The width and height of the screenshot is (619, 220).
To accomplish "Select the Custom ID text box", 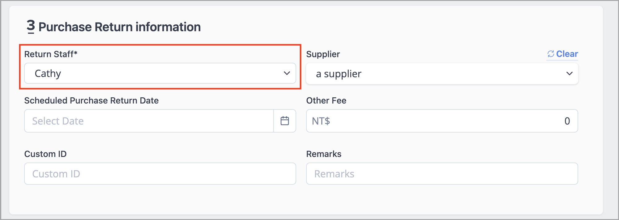I will click(x=160, y=174).
